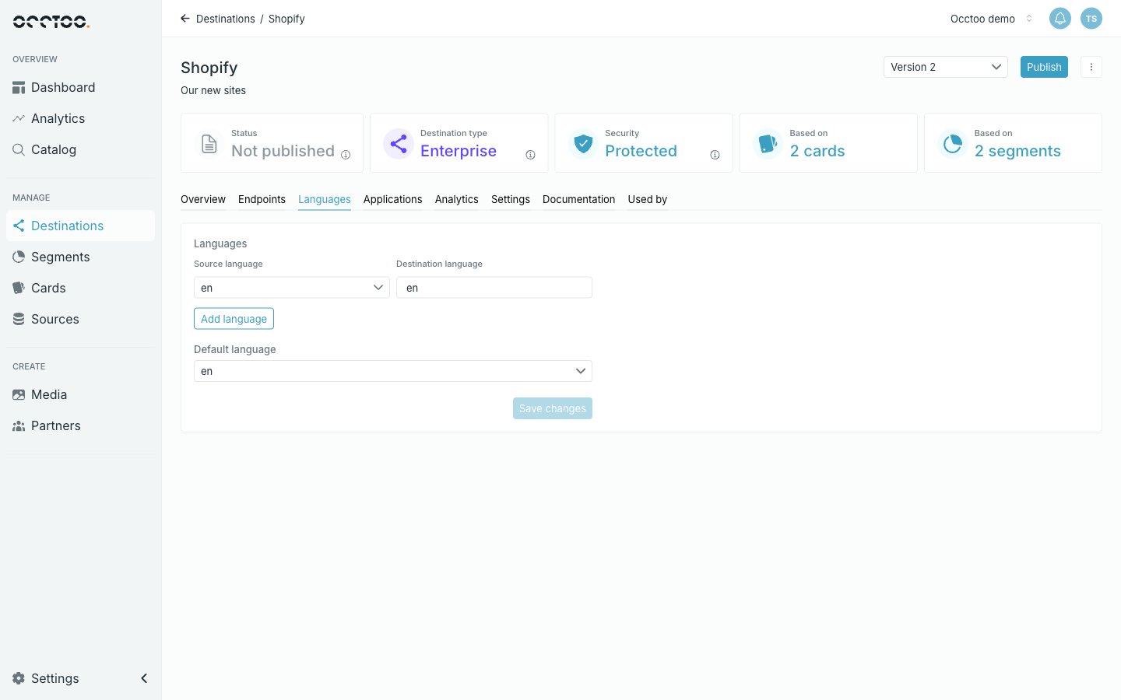Click the cards icon in the 2 cards tile
The width and height of the screenshot is (1121, 700).
pos(768,144)
